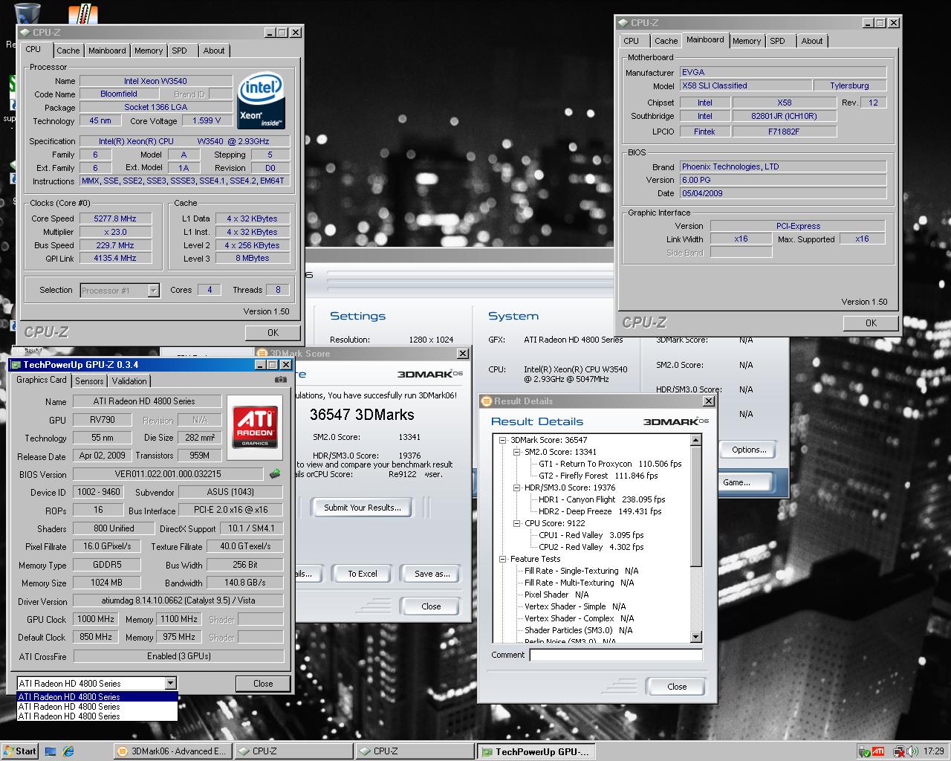Click the ATI Radeon Graphics logo in GPU-Z
The image size is (951, 761).
256,427
